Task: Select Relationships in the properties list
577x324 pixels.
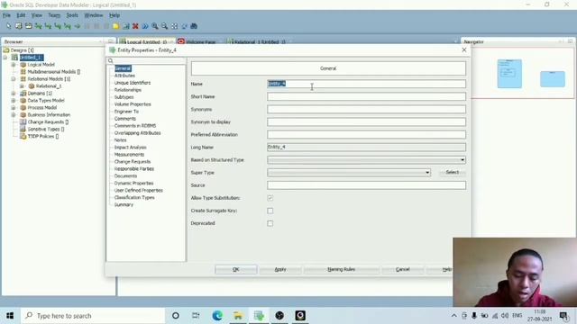Action: pos(128,90)
